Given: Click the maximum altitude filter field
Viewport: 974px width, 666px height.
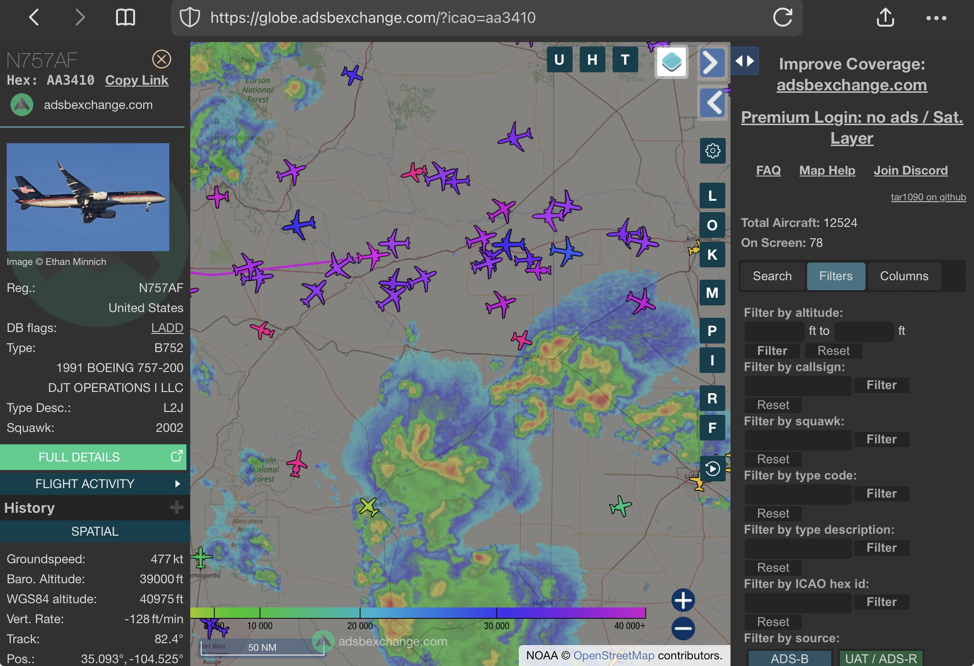Looking at the screenshot, I should click(x=864, y=331).
